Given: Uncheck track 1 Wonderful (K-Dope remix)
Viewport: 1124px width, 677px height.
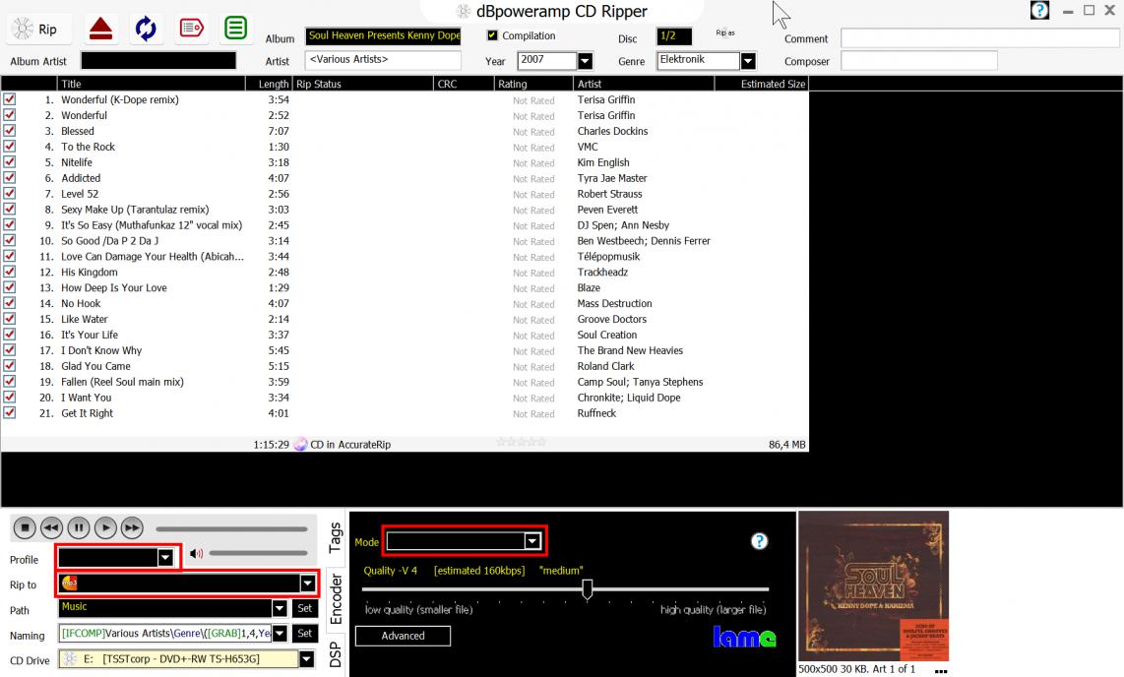Looking at the screenshot, I should point(10,99).
